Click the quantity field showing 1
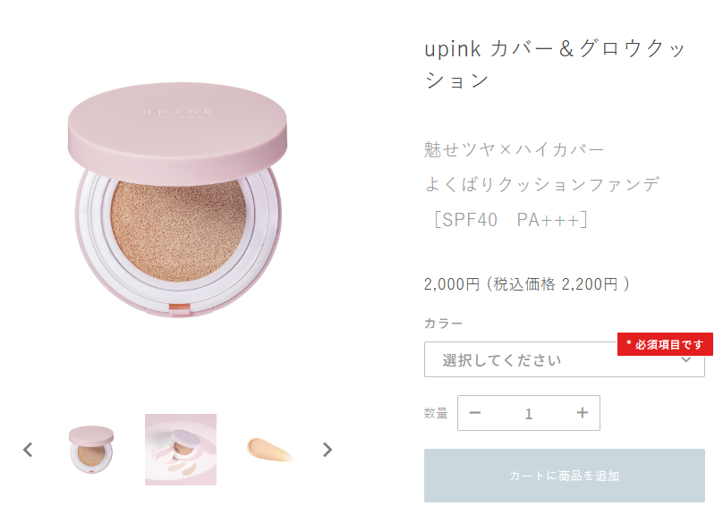Viewport: 723px width, 506px height. coord(529,413)
